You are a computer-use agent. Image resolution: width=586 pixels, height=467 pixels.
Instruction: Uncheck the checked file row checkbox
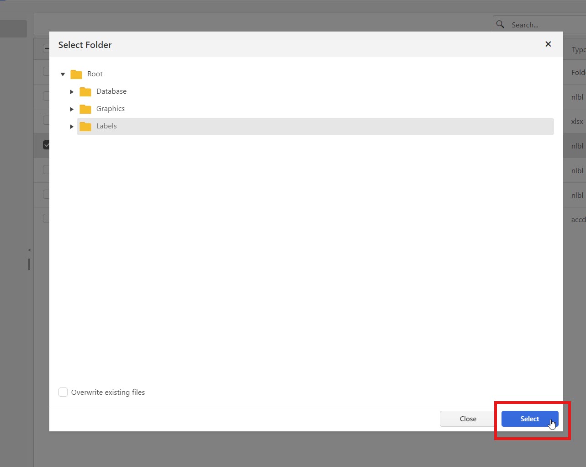point(46,145)
